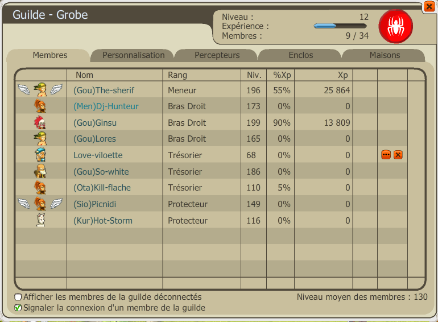Click Dj-Hunteur's character avatar icon
The image size is (438, 322).
pyautogui.click(x=40, y=106)
